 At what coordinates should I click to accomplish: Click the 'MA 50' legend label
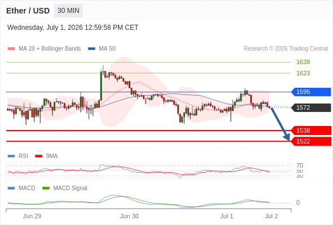coord(107,49)
